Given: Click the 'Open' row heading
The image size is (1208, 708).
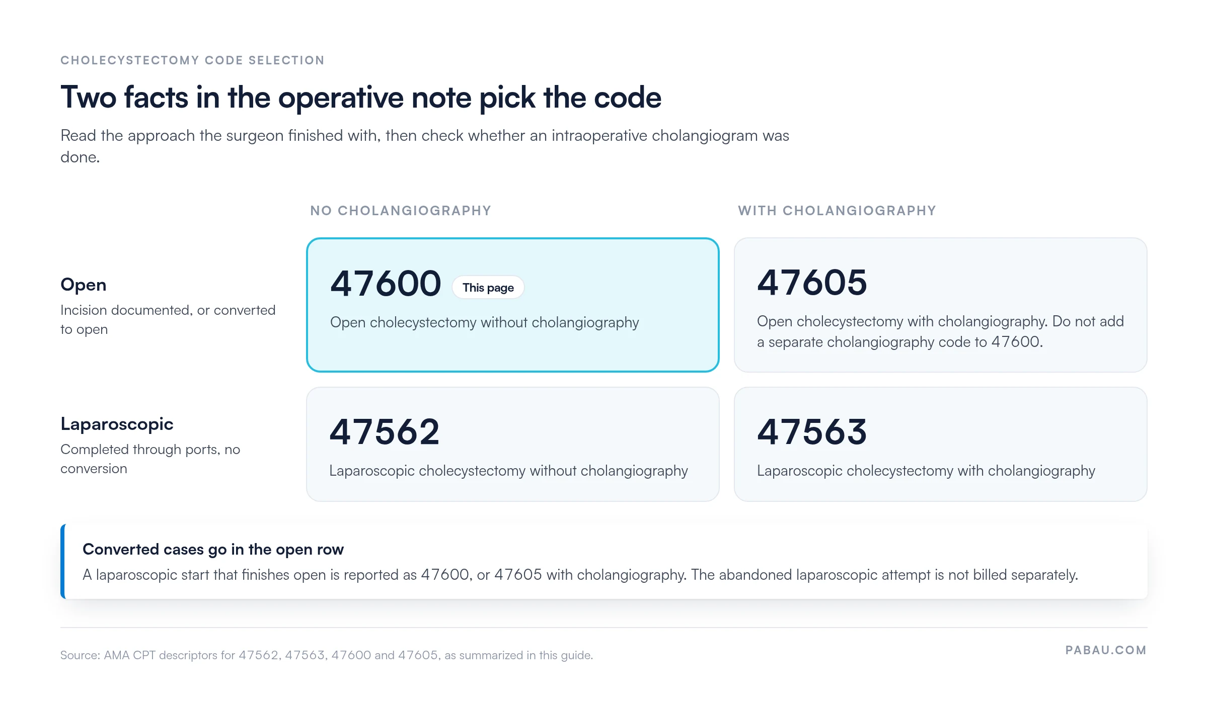Looking at the screenshot, I should [84, 285].
